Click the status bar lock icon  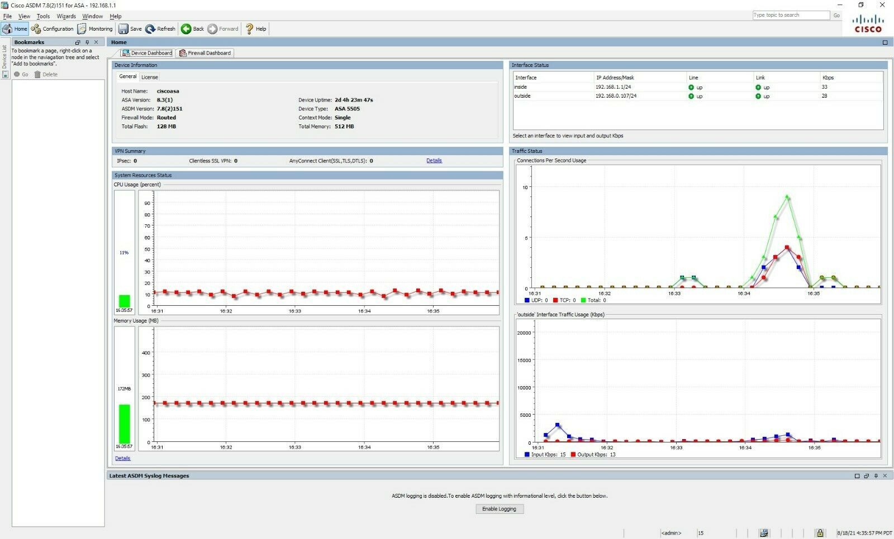pos(820,533)
